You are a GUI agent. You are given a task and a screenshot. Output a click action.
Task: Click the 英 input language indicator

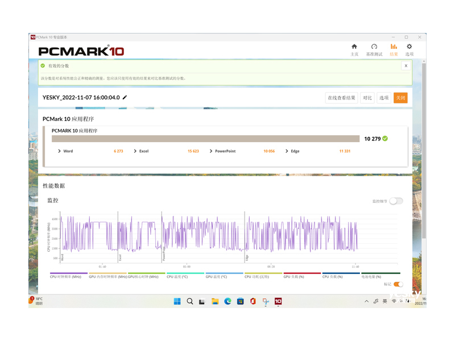(385, 301)
